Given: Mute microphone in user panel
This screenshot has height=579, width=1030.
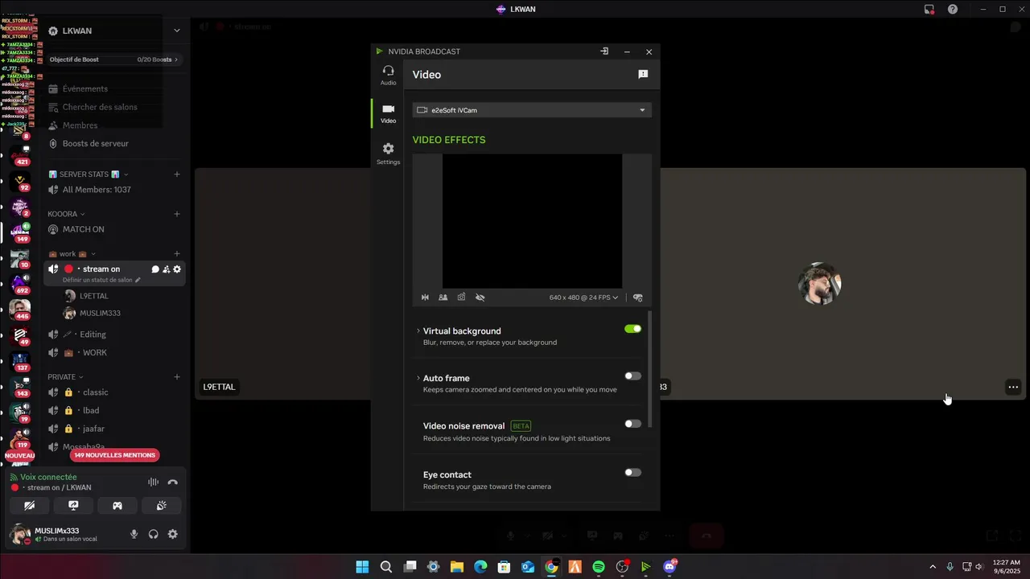Looking at the screenshot, I should 134,534.
